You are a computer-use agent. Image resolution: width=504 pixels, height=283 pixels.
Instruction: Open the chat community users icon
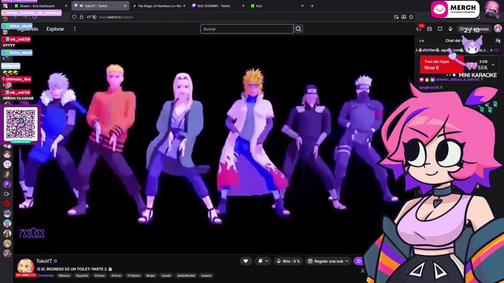coord(498,40)
